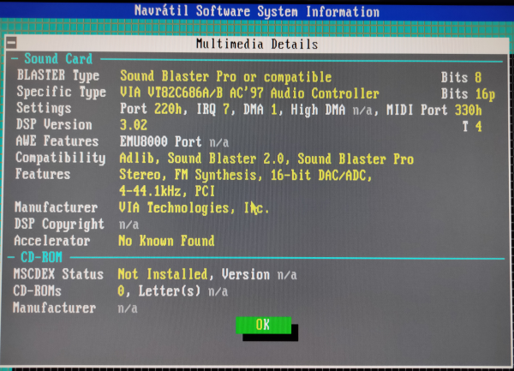The image size is (514, 371).
Task: Click the Sound Card Manufacturer label
Action: tap(56, 207)
